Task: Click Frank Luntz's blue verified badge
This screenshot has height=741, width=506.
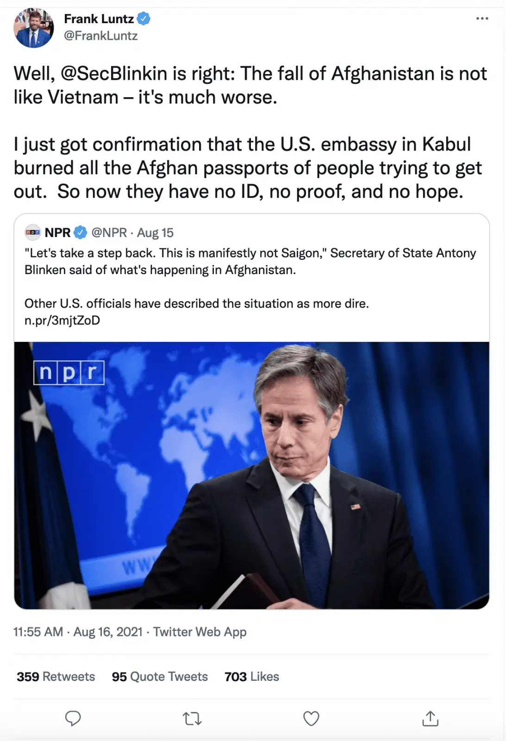Action: [x=144, y=19]
